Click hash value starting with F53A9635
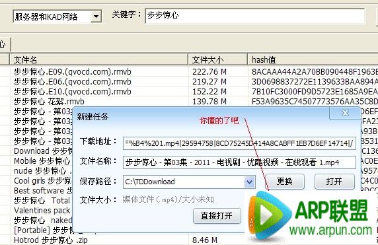The image size is (378, 245). coord(315,102)
